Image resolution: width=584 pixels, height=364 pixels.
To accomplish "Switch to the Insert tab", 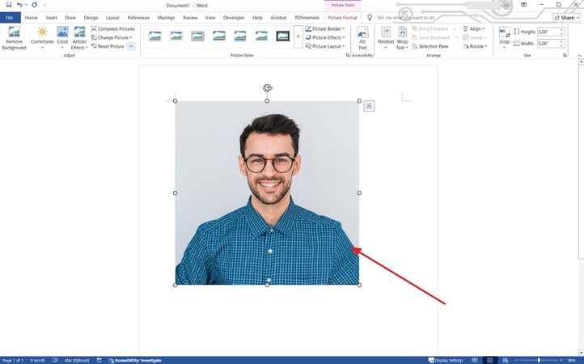I will tap(51, 18).
